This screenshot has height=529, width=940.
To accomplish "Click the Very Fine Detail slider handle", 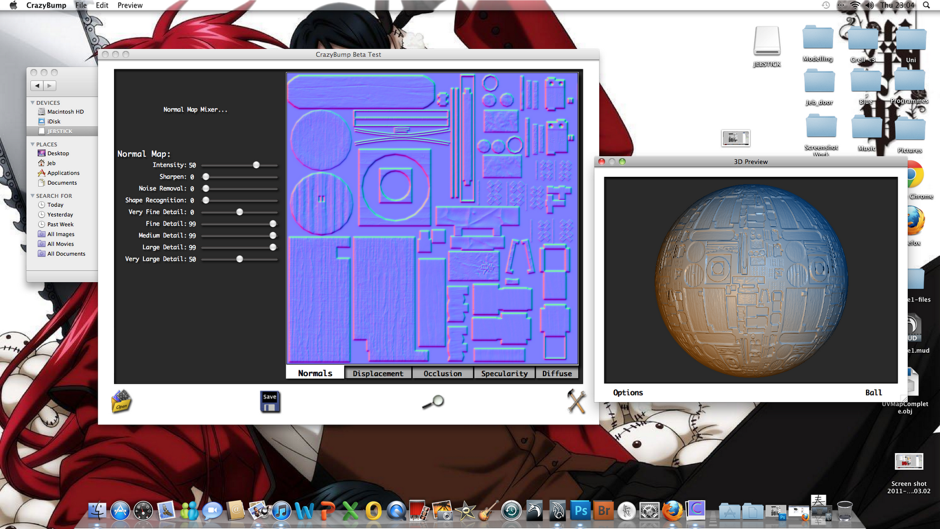I will [x=240, y=212].
